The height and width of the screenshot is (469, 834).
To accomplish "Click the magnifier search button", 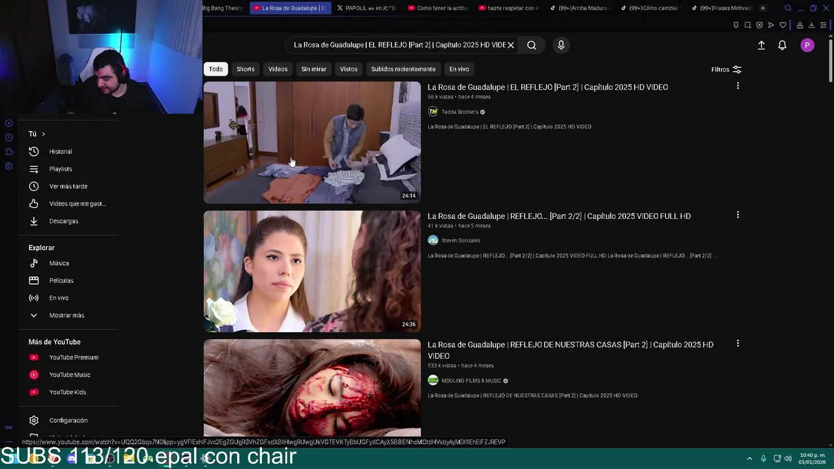I will (x=532, y=45).
